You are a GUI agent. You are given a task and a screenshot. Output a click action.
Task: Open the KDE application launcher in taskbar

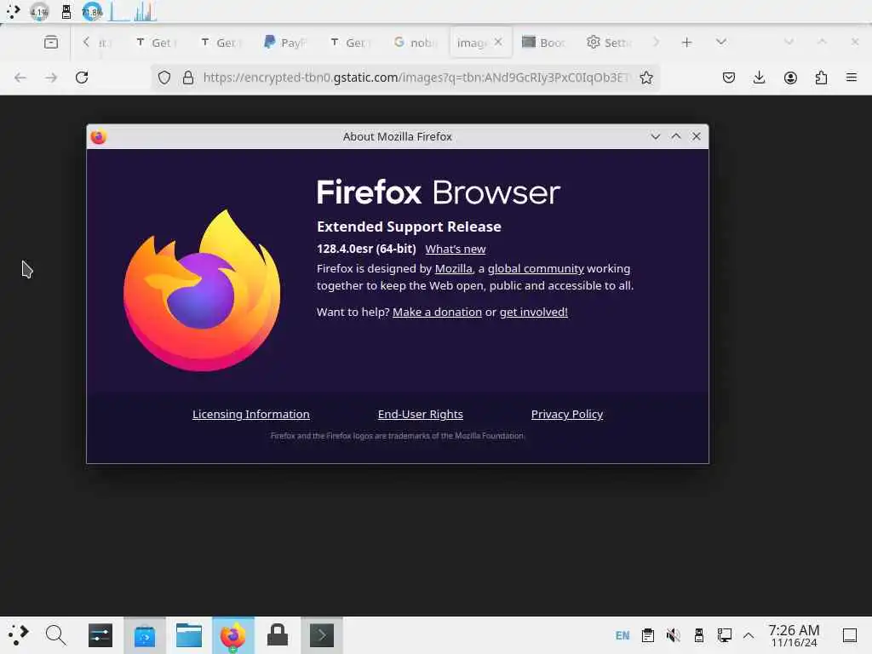18,634
